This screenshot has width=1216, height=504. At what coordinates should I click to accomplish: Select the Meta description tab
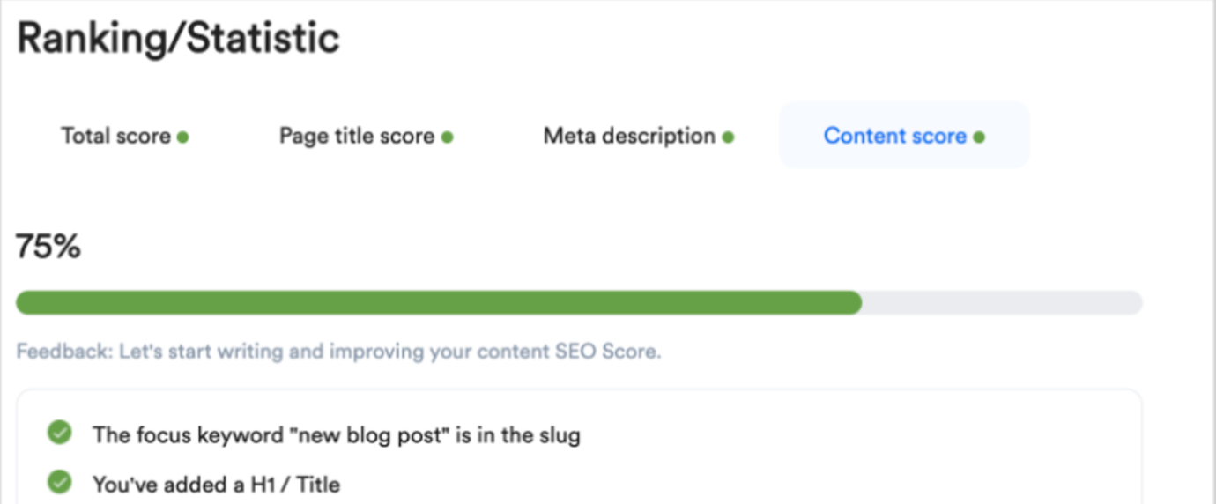pyautogui.click(x=638, y=136)
